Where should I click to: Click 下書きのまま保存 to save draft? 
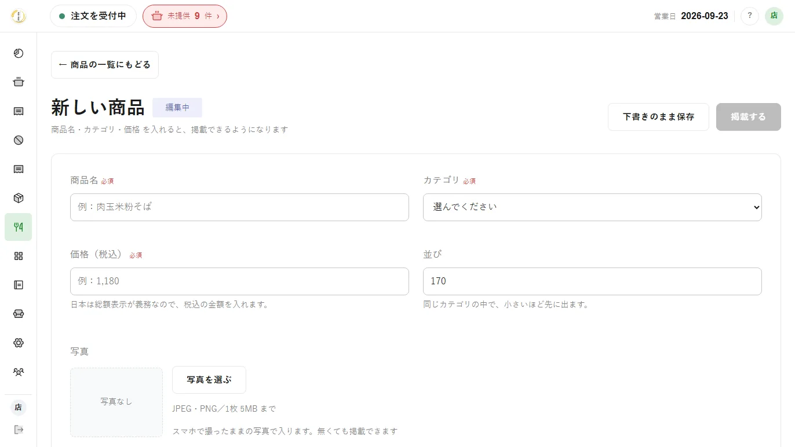pyautogui.click(x=658, y=117)
